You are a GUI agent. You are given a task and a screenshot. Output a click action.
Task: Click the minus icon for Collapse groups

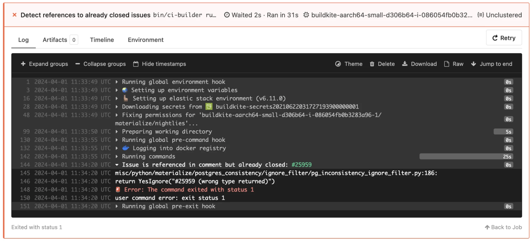point(77,64)
